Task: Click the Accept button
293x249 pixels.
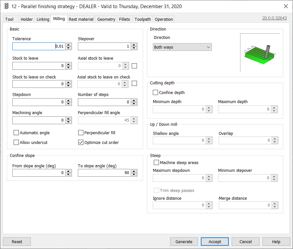Action: coord(214,242)
